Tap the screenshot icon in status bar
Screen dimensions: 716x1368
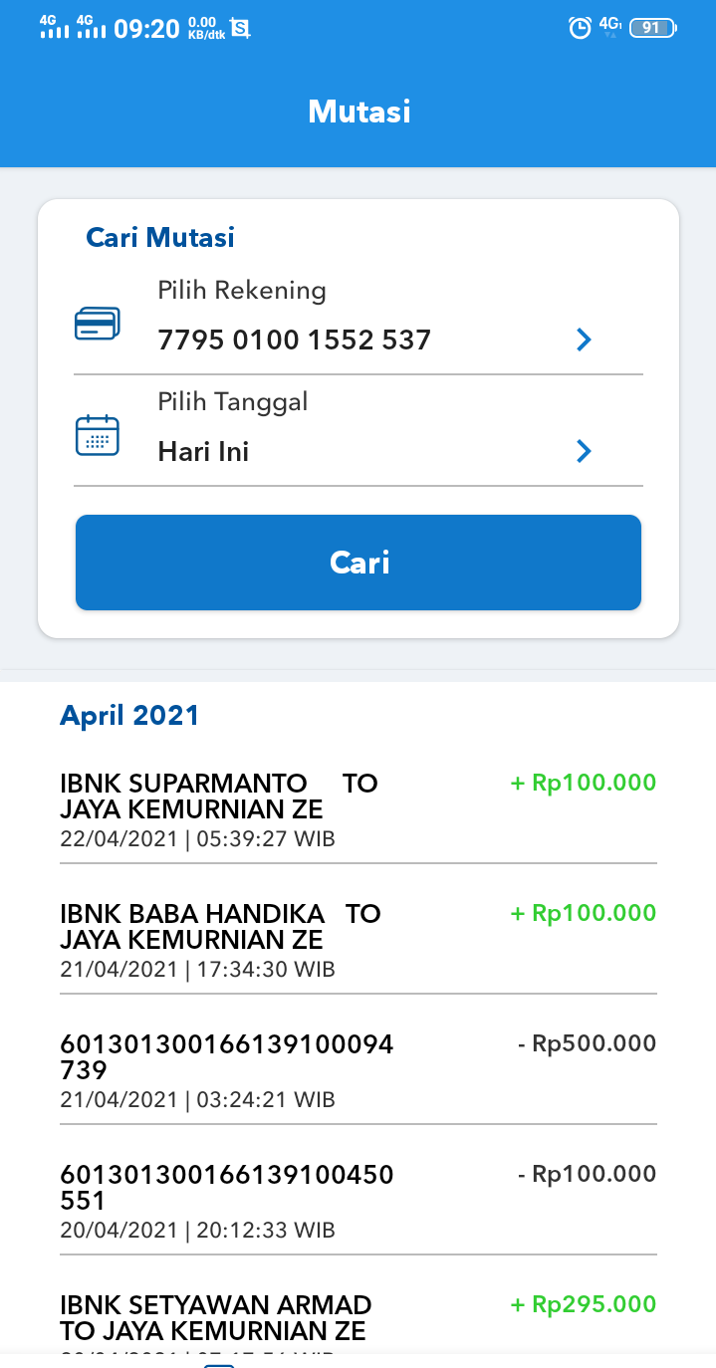240,28
